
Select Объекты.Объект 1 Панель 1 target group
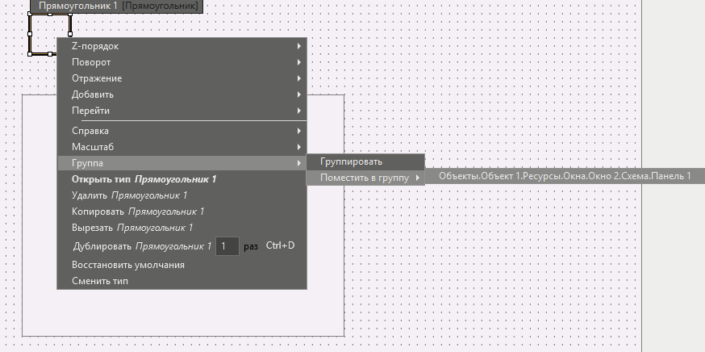pos(565,177)
